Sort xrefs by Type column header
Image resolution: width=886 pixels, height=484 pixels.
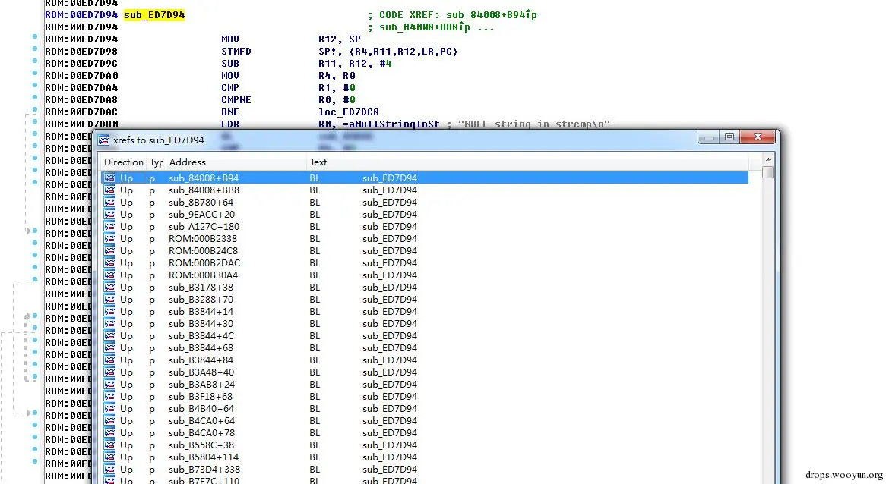156,162
